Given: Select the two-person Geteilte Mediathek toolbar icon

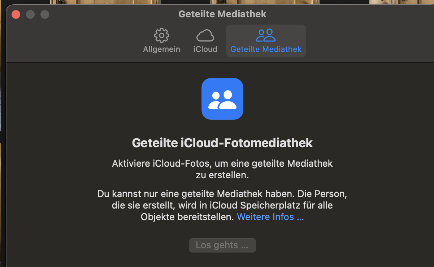Looking at the screenshot, I should (266, 35).
